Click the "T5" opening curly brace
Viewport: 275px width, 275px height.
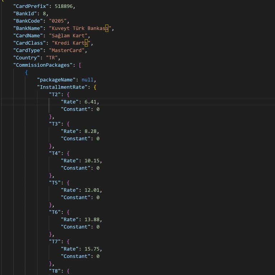coord(68,183)
